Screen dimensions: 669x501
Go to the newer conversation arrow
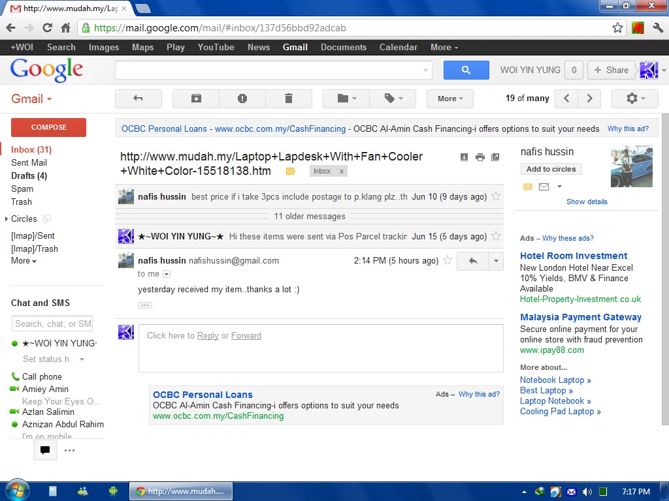coord(566,99)
